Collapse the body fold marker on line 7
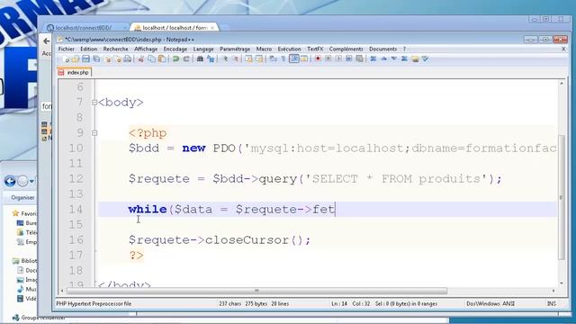The image size is (576, 324). (x=94, y=103)
